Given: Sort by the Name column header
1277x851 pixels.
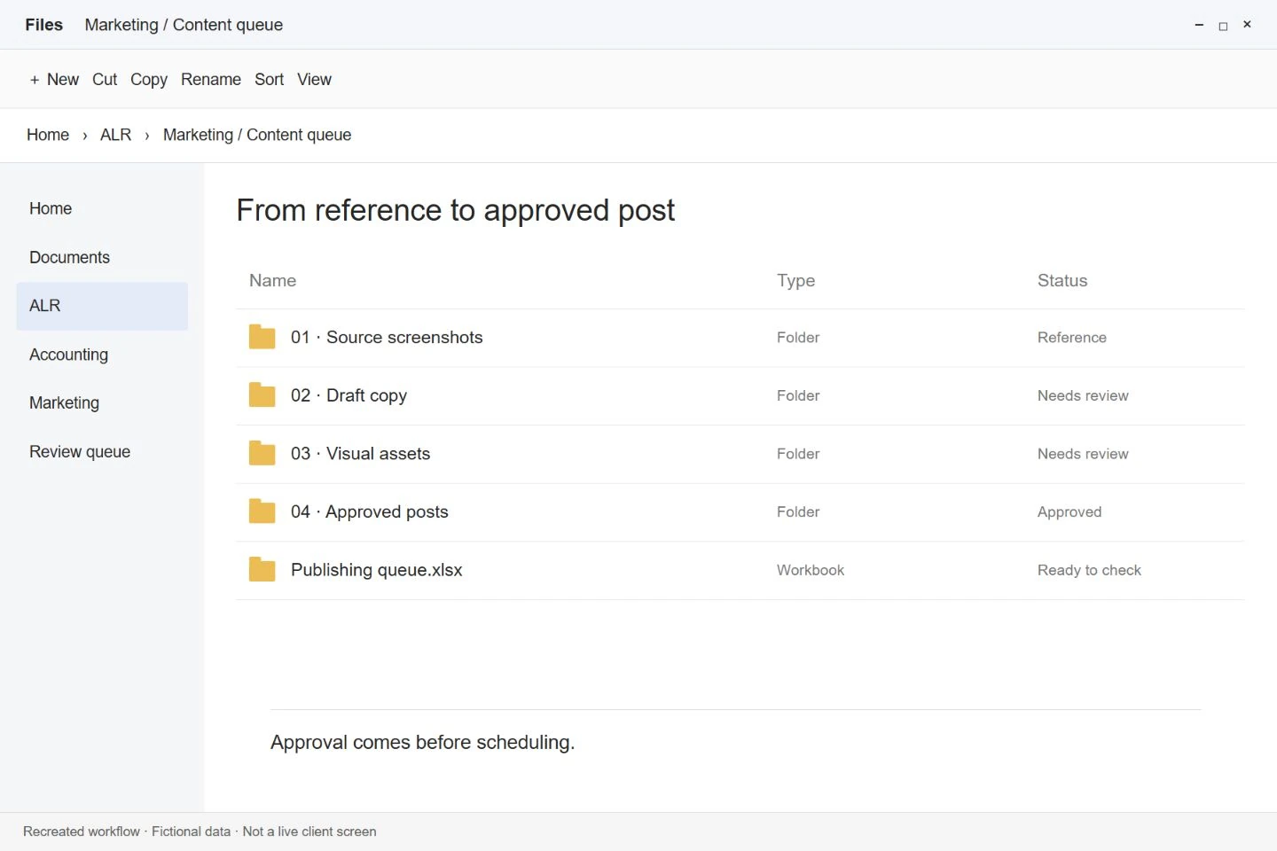Looking at the screenshot, I should point(272,280).
